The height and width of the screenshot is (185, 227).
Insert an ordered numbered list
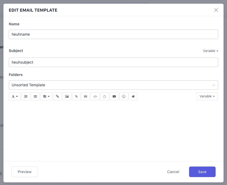pos(26,96)
